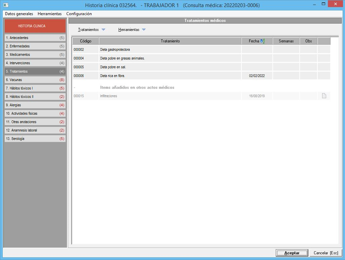Click the Dieta rica en fibra row
Viewport: 345px width, 260px height.
point(170,76)
